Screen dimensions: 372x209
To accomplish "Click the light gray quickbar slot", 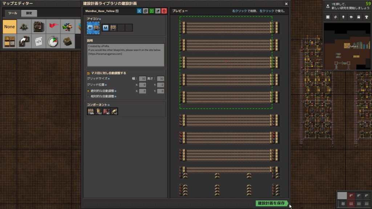I will pos(342,196).
